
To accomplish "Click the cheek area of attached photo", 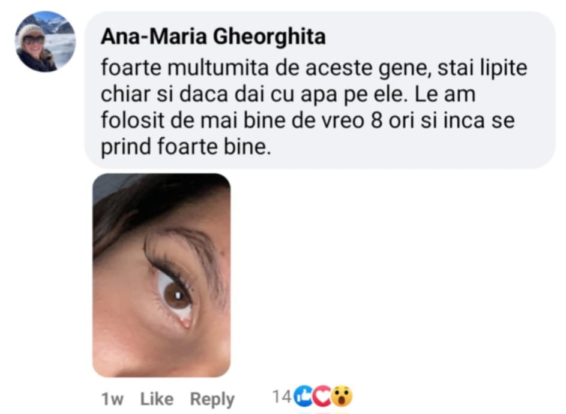I will [138, 336].
